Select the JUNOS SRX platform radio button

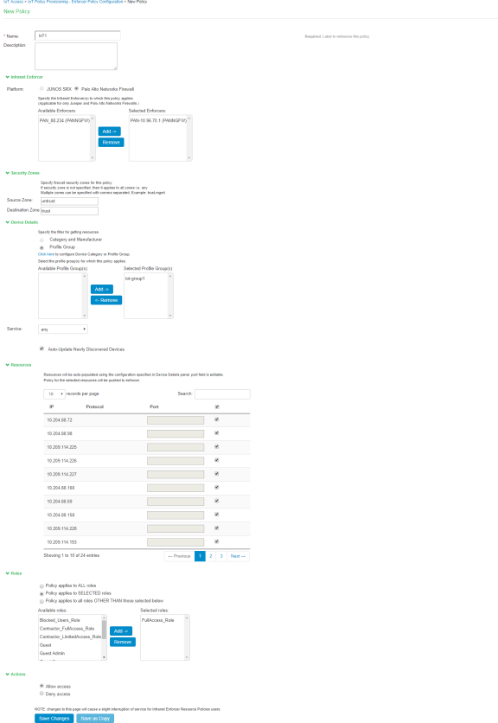[41, 88]
